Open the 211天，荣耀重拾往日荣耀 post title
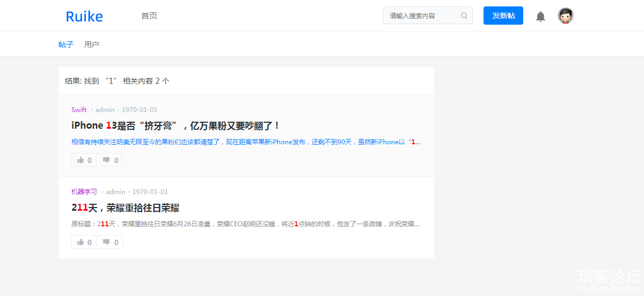 (125, 208)
